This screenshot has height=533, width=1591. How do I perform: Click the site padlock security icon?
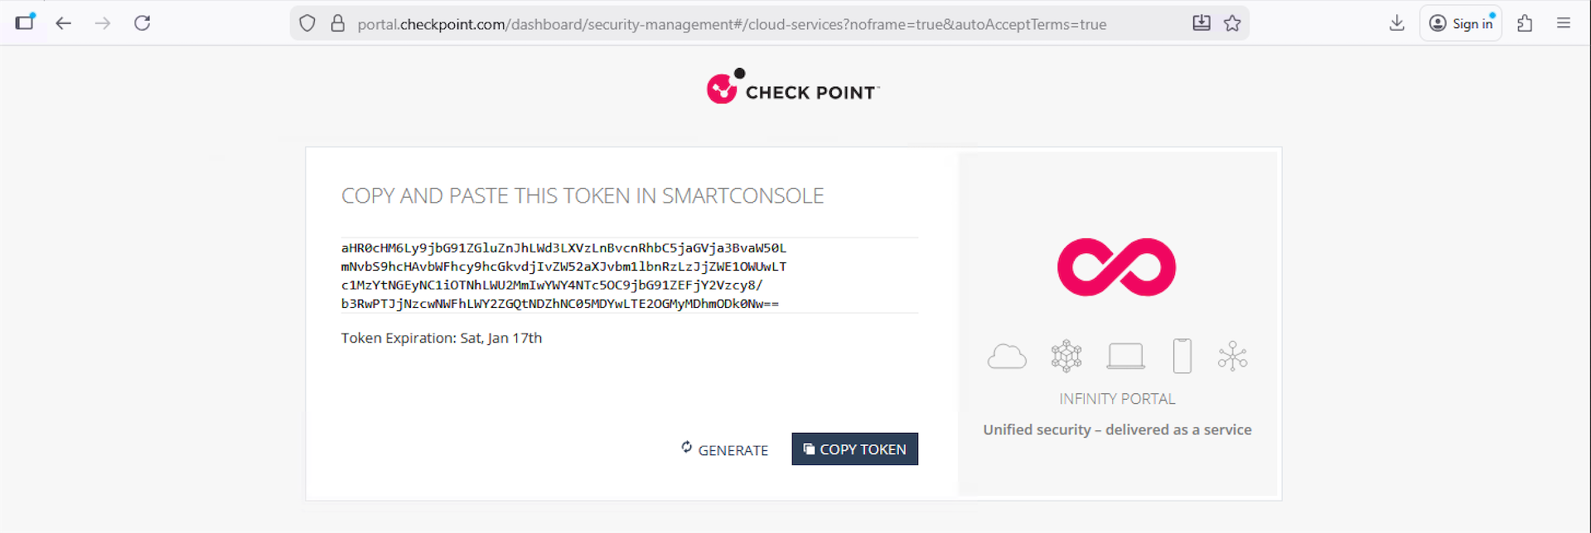pos(338,23)
